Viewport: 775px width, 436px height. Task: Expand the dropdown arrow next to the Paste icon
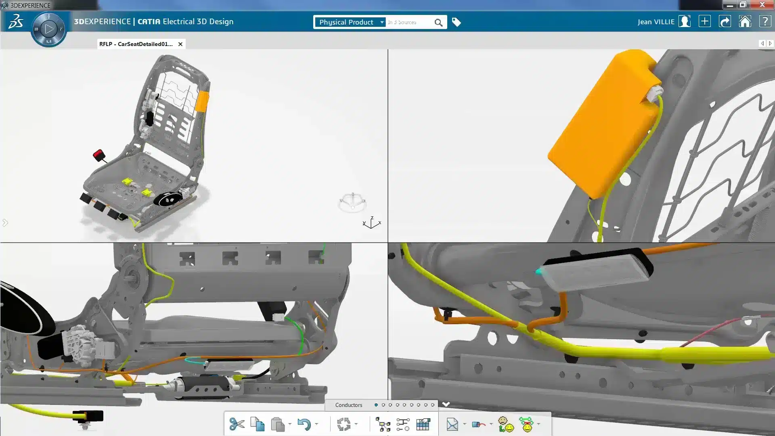click(290, 425)
